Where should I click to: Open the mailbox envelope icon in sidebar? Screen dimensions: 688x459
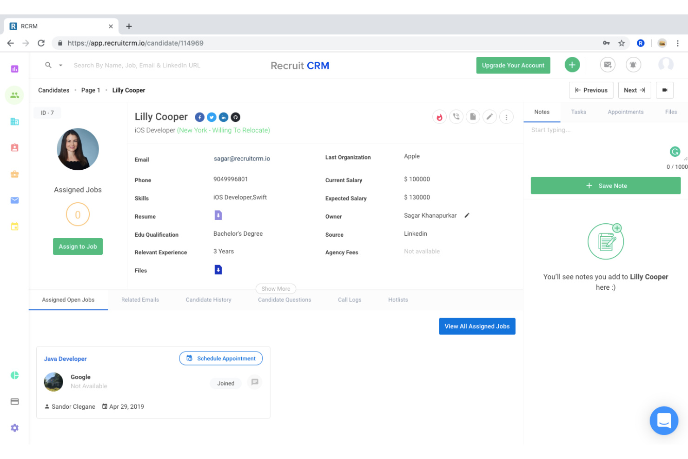[x=14, y=200]
